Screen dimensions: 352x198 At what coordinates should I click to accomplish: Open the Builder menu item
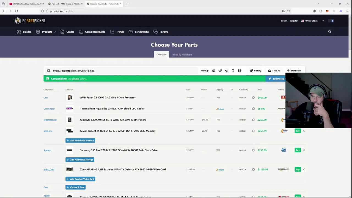click(x=24, y=32)
